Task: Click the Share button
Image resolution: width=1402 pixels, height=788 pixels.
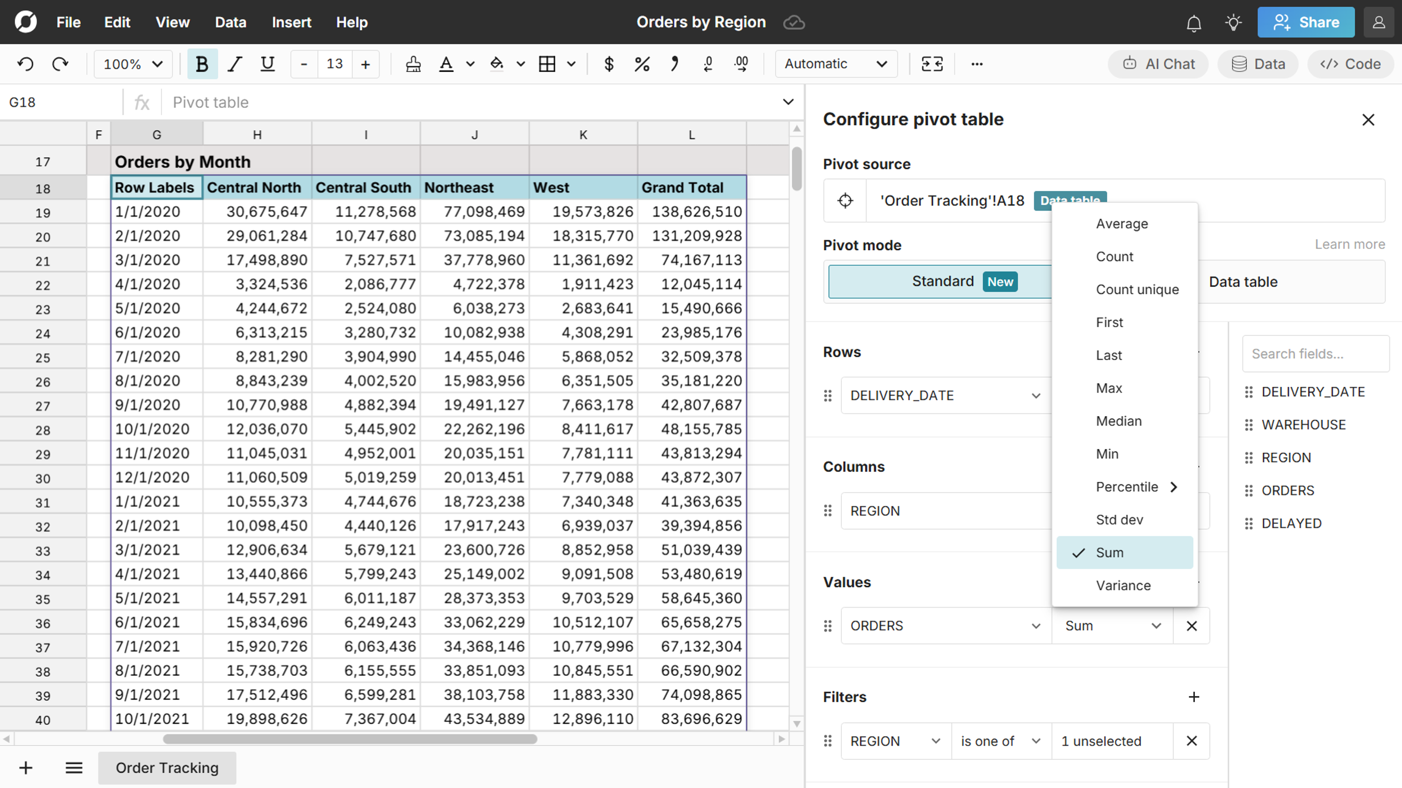Action: tap(1306, 22)
